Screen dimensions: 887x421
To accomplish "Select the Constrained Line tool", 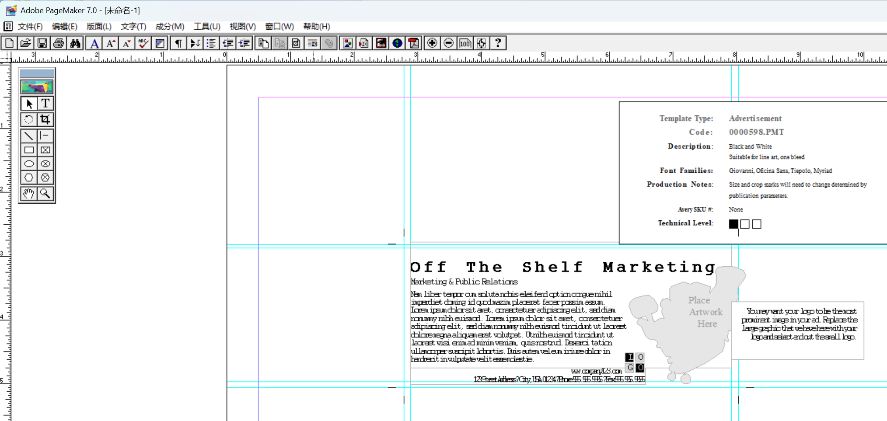I will 45,136.
